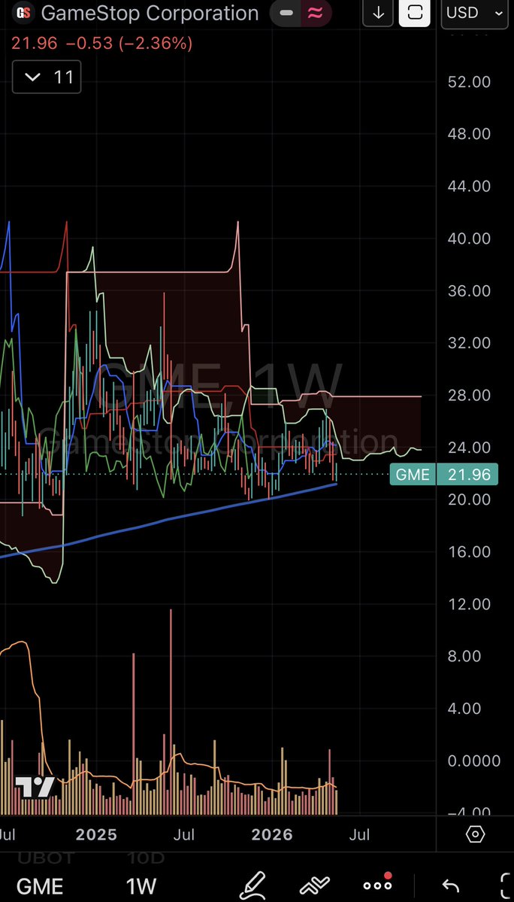Tap the 21.96 last price value
Image resolution: width=514 pixels, height=902 pixels.
pos(35,44)
